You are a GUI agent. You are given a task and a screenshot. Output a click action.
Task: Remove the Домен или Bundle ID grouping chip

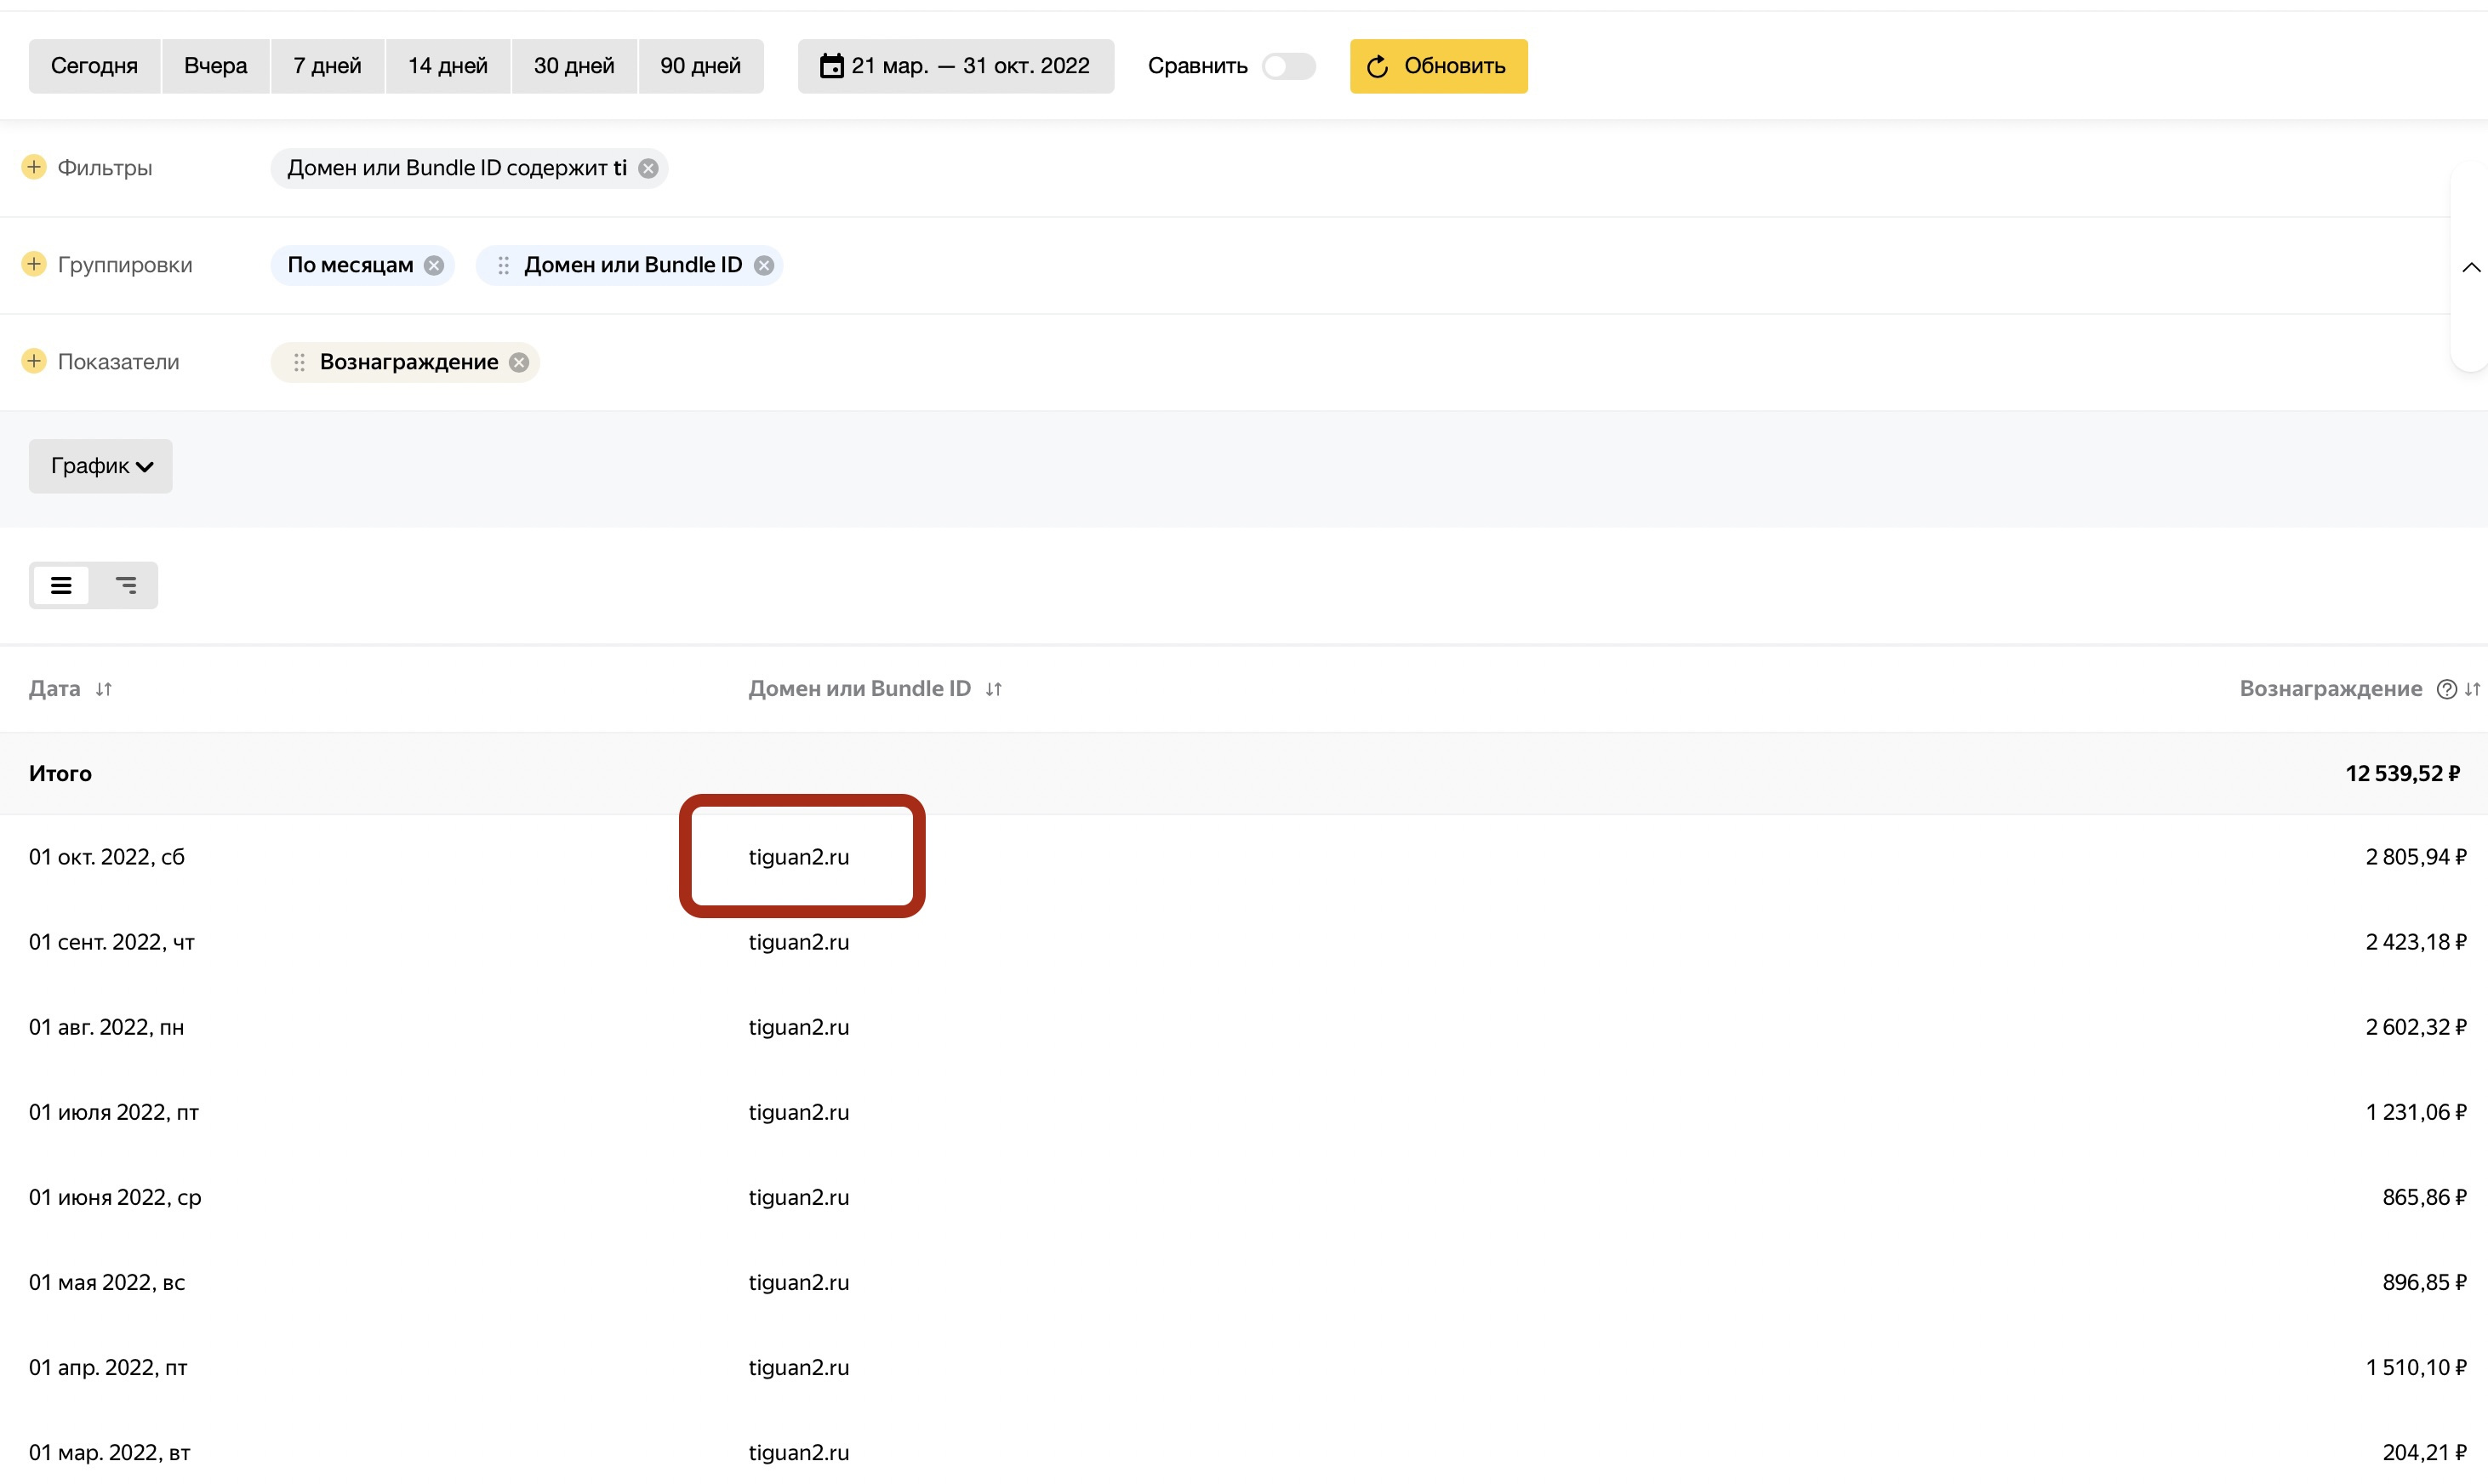click(764, 265)
